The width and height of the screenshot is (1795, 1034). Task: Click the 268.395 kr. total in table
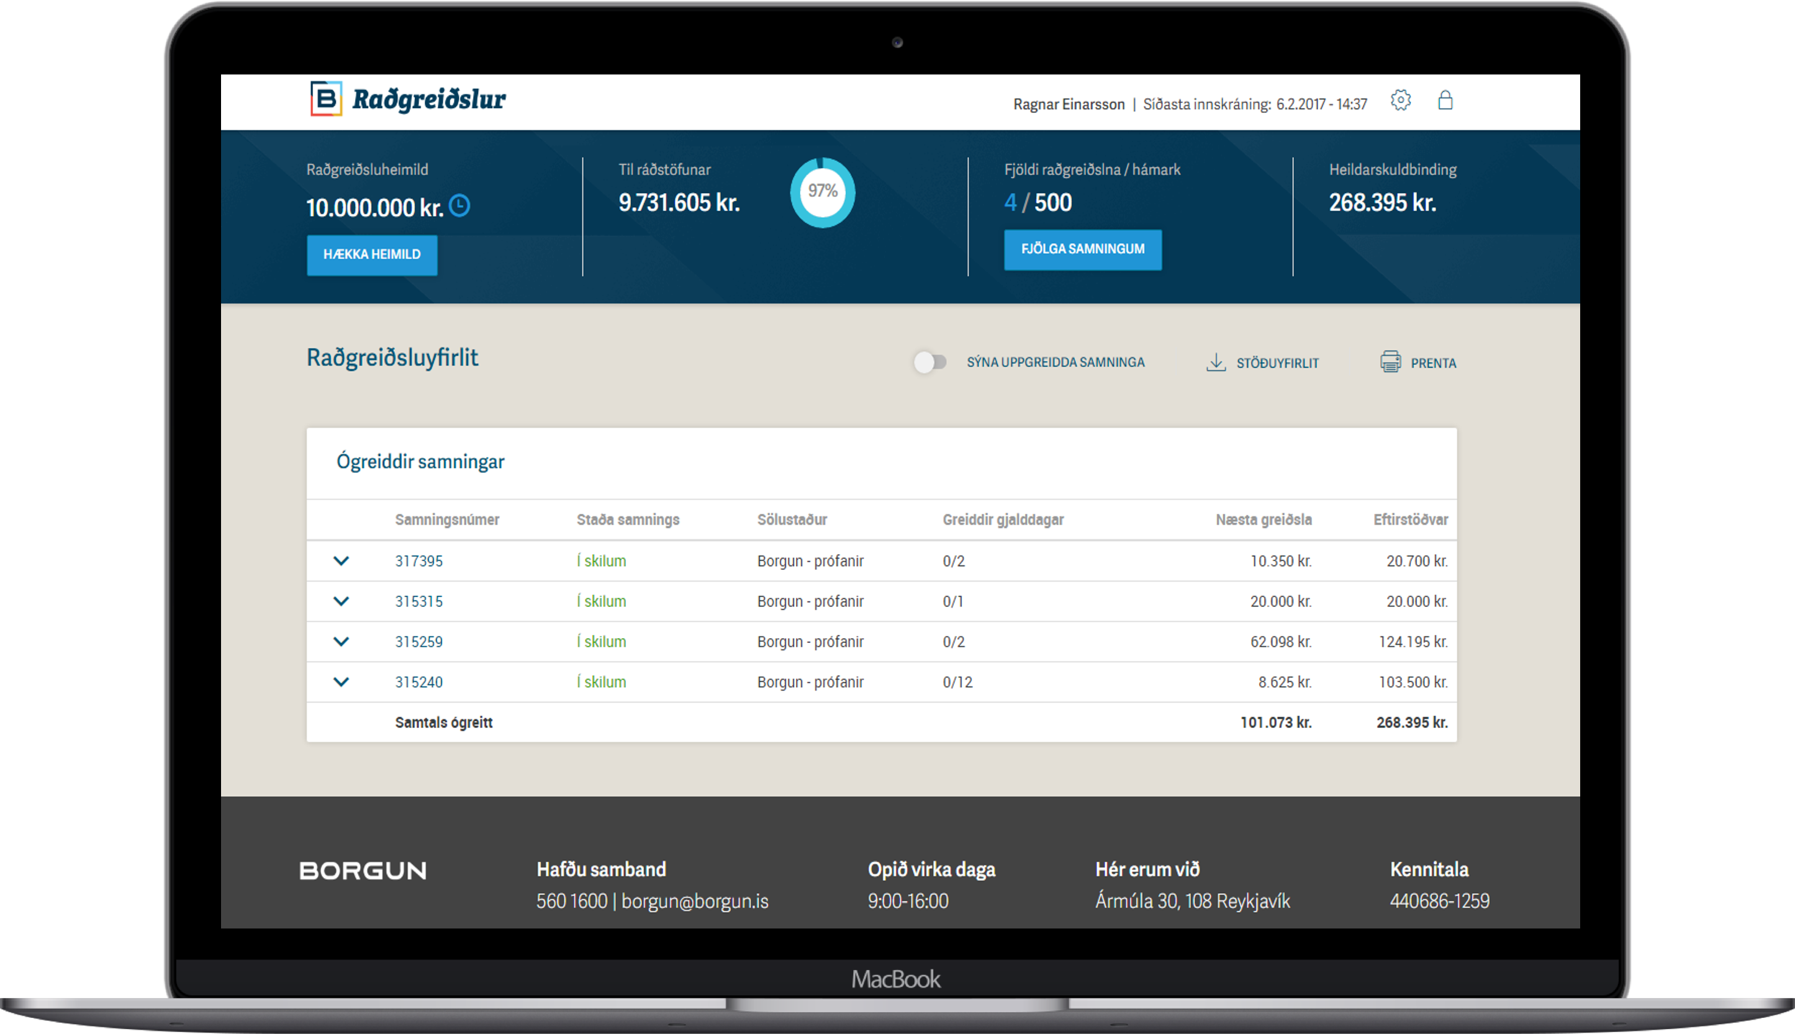(1411, 723)
